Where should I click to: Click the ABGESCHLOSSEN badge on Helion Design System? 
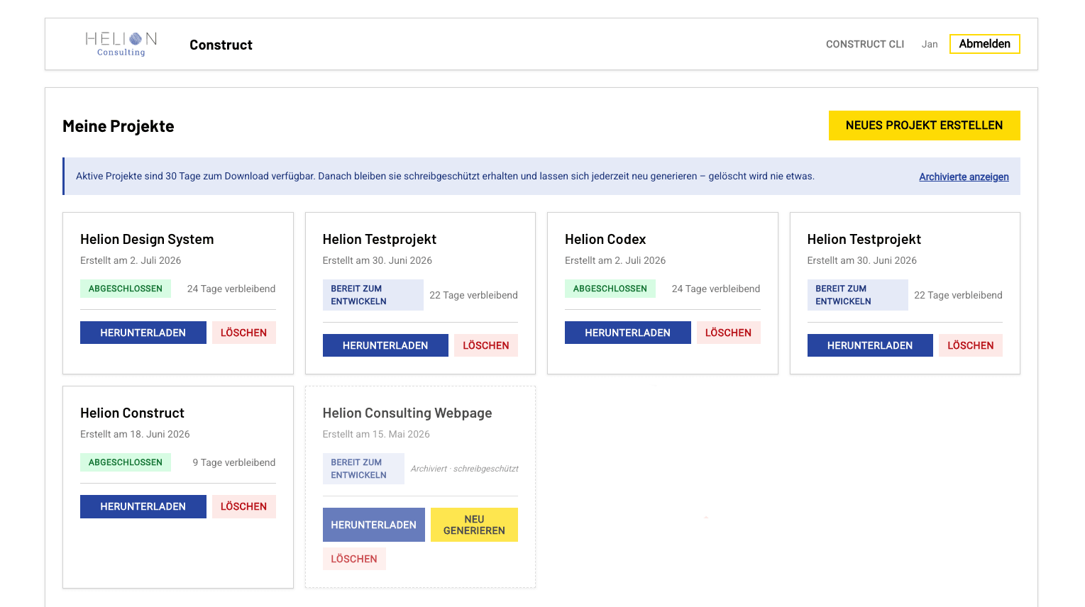click(x=126, y=289)
